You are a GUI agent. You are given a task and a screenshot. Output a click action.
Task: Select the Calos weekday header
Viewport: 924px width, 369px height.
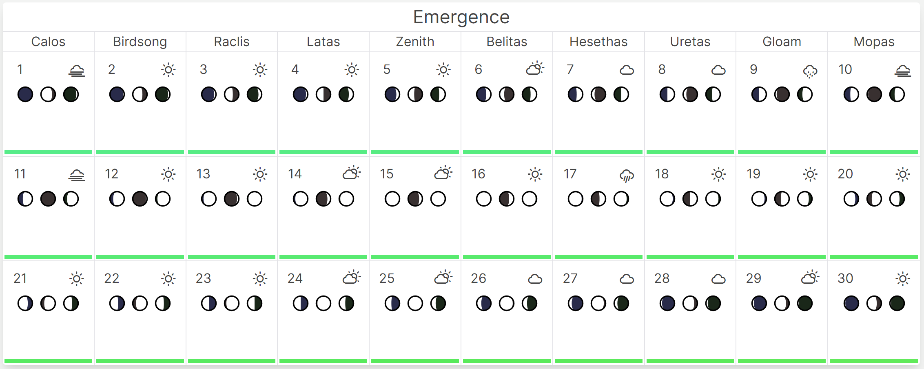coord(48,42)
